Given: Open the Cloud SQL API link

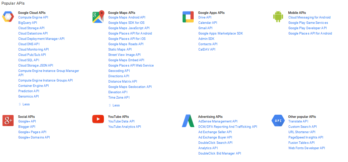Looking at the screenshot, I should click(x=29, y=60).
